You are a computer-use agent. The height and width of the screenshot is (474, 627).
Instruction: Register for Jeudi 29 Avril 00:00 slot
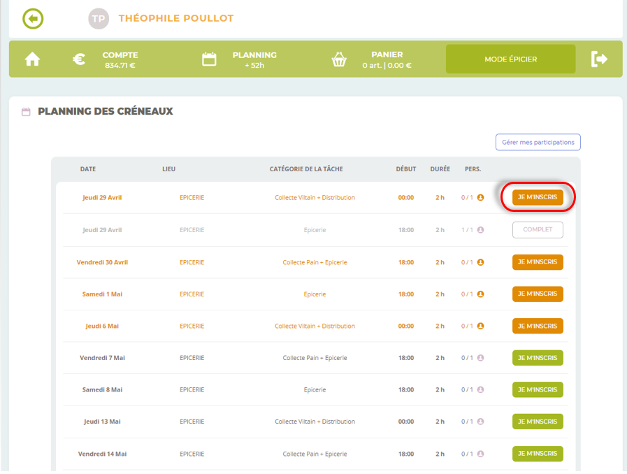[537, 198]
